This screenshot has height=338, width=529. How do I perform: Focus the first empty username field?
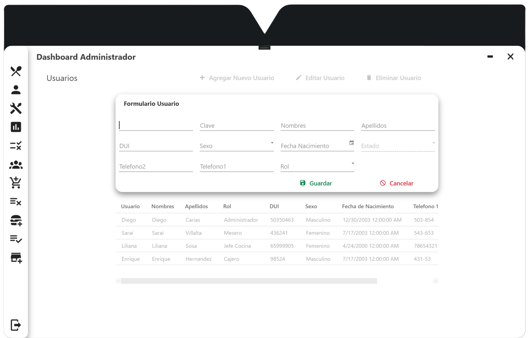(x=156, y=125)
